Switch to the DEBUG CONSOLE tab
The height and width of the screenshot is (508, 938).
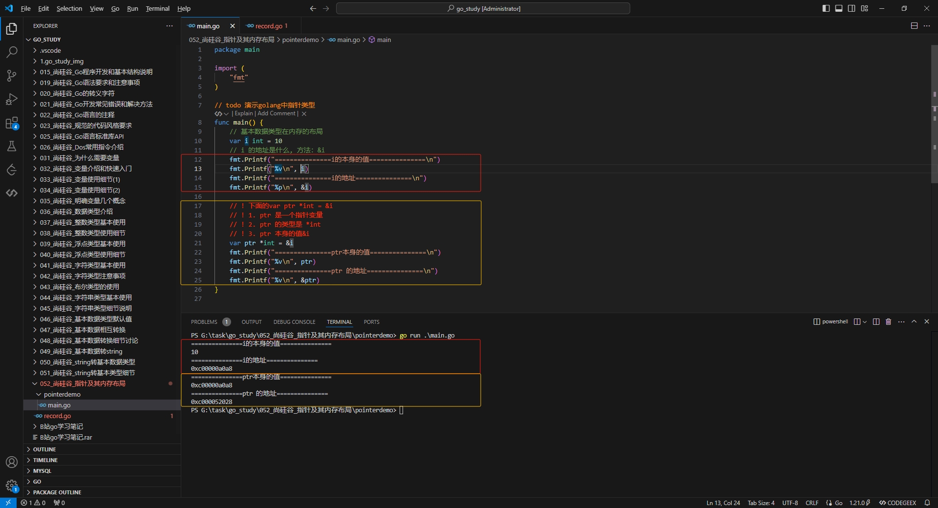coord(294,322)
